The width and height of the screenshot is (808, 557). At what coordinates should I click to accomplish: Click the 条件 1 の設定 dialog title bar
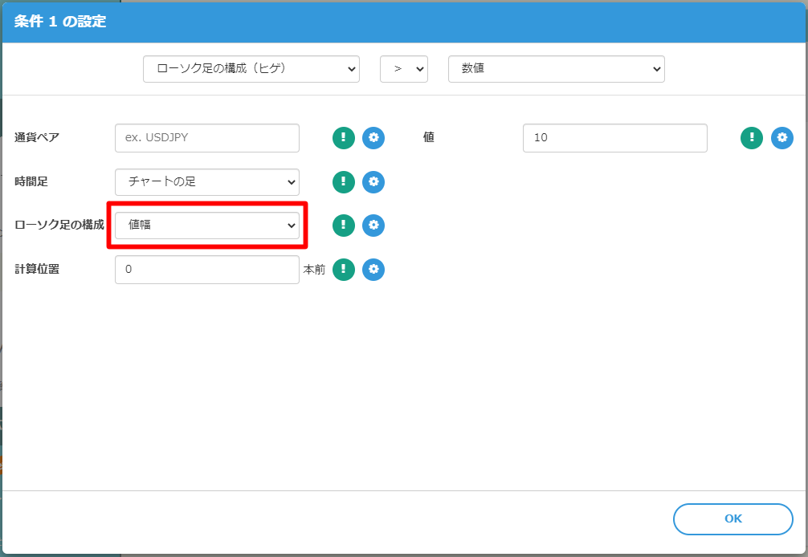click(402, 22)
